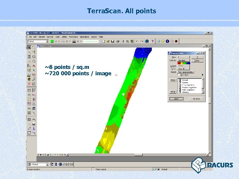The height and width of the screenshot is (179, 239).
Task: Open the Speed Fast sparse points dropdown
Action: (x=186, y=72)
